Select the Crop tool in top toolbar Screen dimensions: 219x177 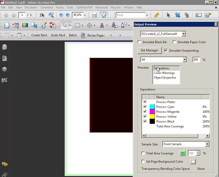tap(177, 15)
